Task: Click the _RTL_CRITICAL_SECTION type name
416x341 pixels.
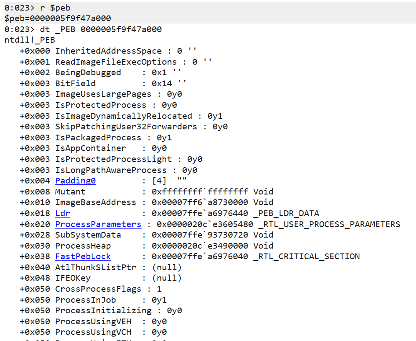Action: (x=307, y=257)
